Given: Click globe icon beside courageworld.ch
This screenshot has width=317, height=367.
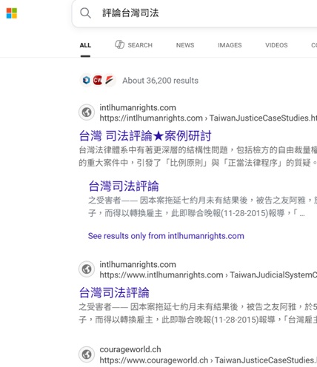Looking at the screenshot, I should (87, 354).
